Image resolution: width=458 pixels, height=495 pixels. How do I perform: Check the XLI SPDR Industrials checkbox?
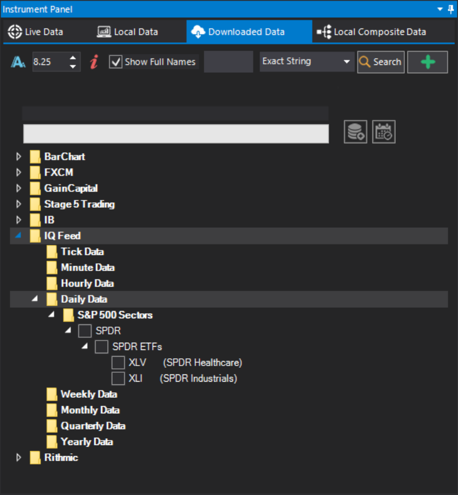tap(118, 378)
